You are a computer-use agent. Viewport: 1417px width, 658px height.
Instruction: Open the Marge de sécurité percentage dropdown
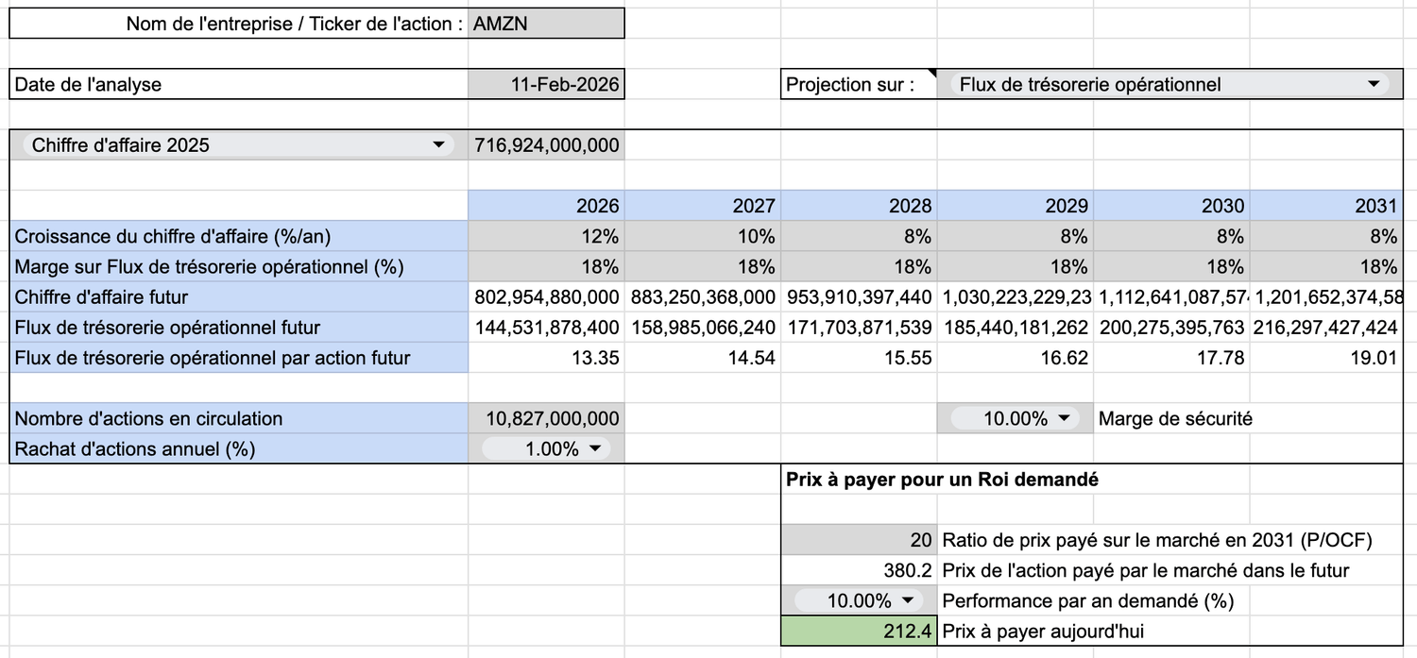pos(1064,418)
